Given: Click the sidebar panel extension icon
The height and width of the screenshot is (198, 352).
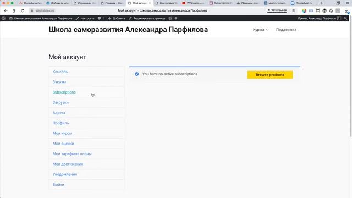Looking at the screenshot, I should [x=338, y=10].
